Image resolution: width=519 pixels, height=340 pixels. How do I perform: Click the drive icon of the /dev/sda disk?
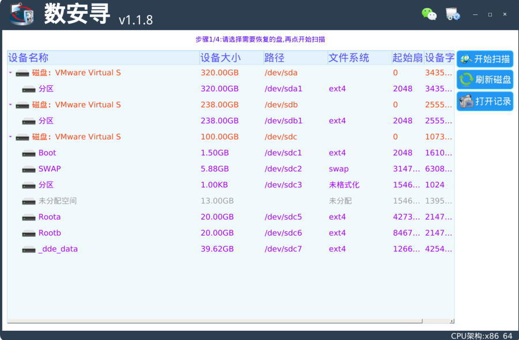(x=22, y=73)
